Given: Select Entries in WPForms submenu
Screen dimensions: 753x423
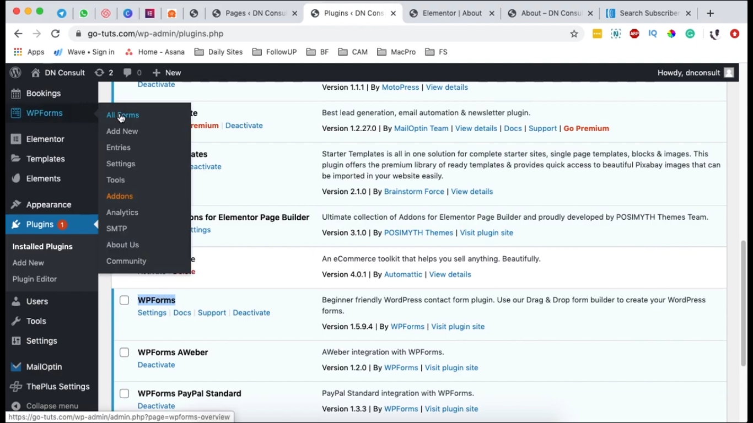Looking at the screenshot, I should (x=119, y=148).
